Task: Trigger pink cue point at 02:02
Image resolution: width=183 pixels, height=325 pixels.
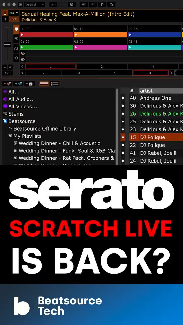Action: 100,47
